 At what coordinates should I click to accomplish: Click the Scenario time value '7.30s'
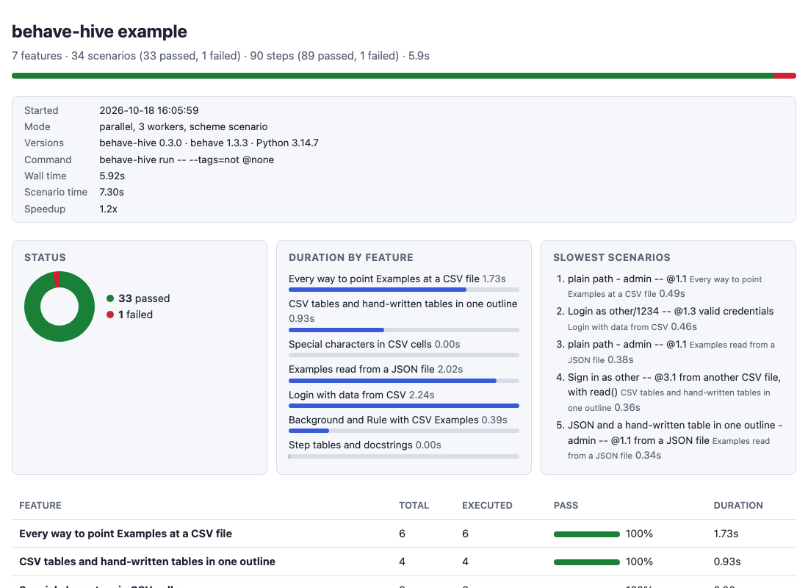coord(112,192)
